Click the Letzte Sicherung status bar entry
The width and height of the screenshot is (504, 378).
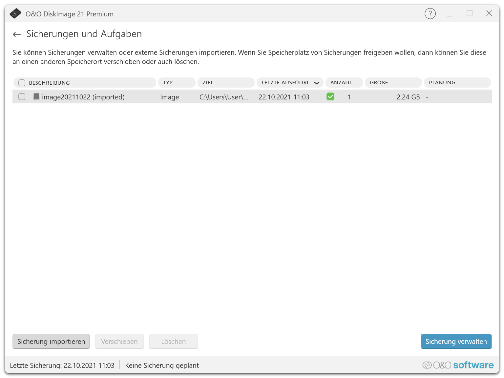(x=62, y=365)
